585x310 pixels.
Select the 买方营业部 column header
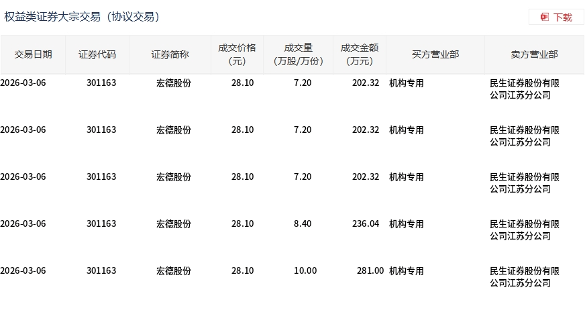pyautogui.click(x=435, y=54)
